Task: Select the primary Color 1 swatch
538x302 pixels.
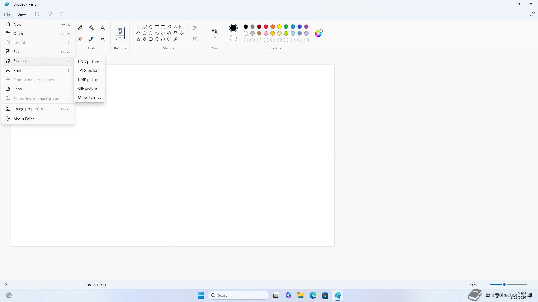Action: coord(233,28)
